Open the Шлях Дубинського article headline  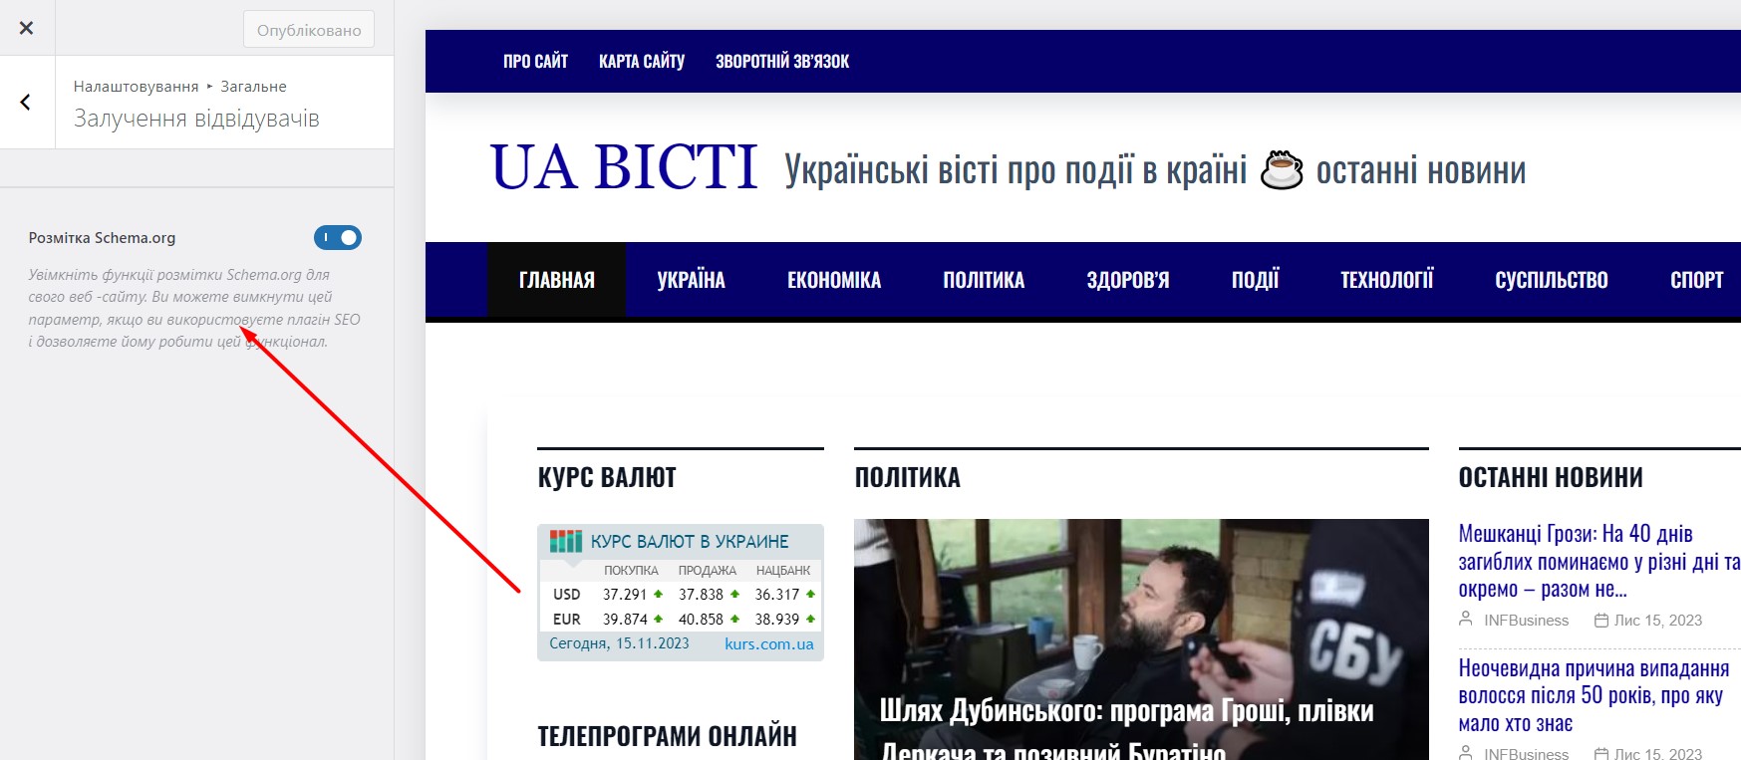[1126, 731]
